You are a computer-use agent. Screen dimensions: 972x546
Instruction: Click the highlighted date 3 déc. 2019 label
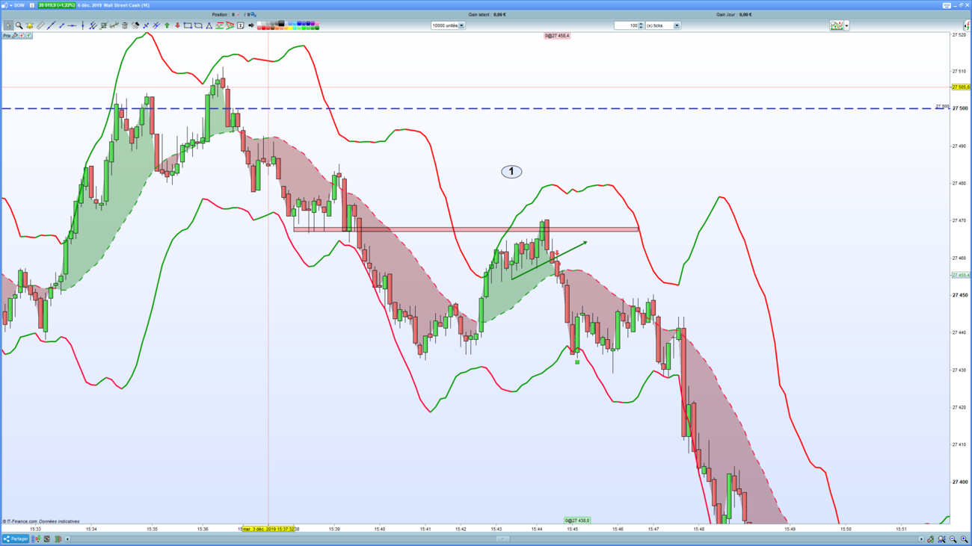(x=268, y=529)
